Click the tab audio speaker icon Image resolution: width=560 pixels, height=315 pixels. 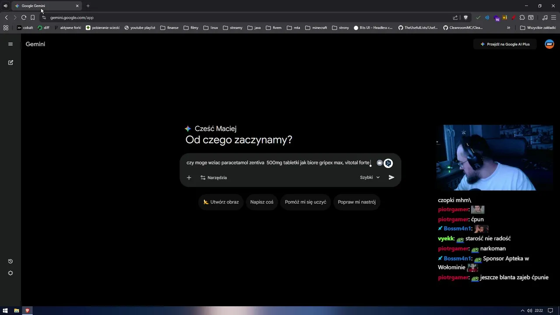5,6
